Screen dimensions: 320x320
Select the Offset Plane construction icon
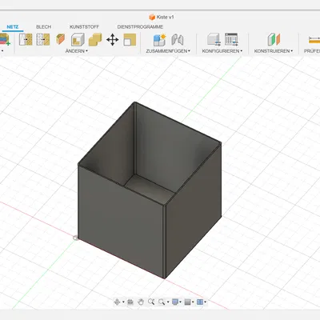pos(274,39)
